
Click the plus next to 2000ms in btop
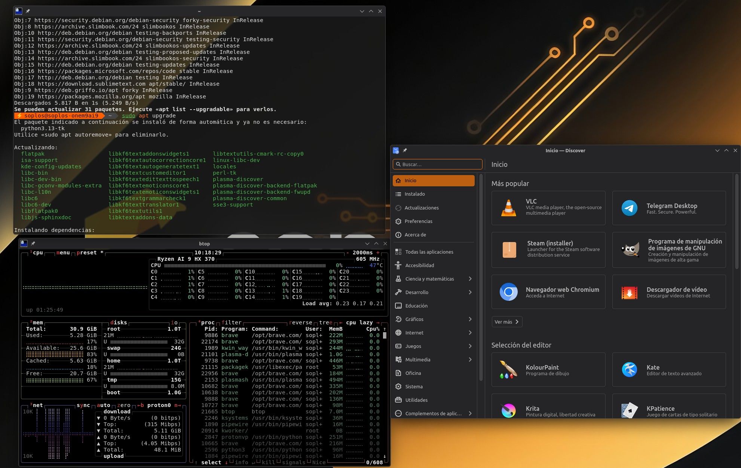coord(378,253)
